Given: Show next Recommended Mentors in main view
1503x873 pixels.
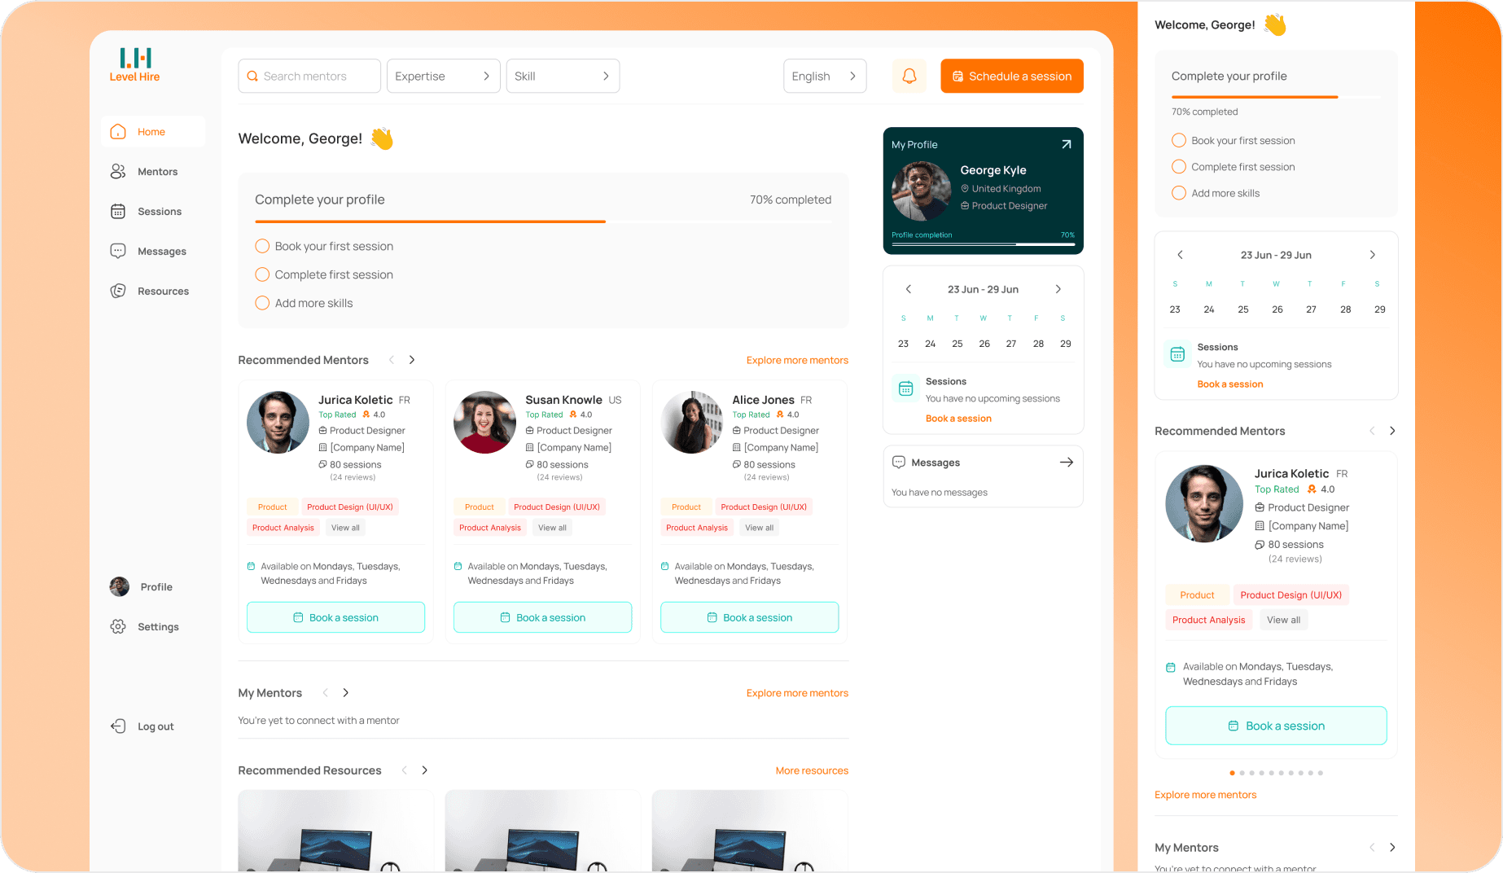Looking at the screenshot, I should pyautogui.click(x=412, y=360).
